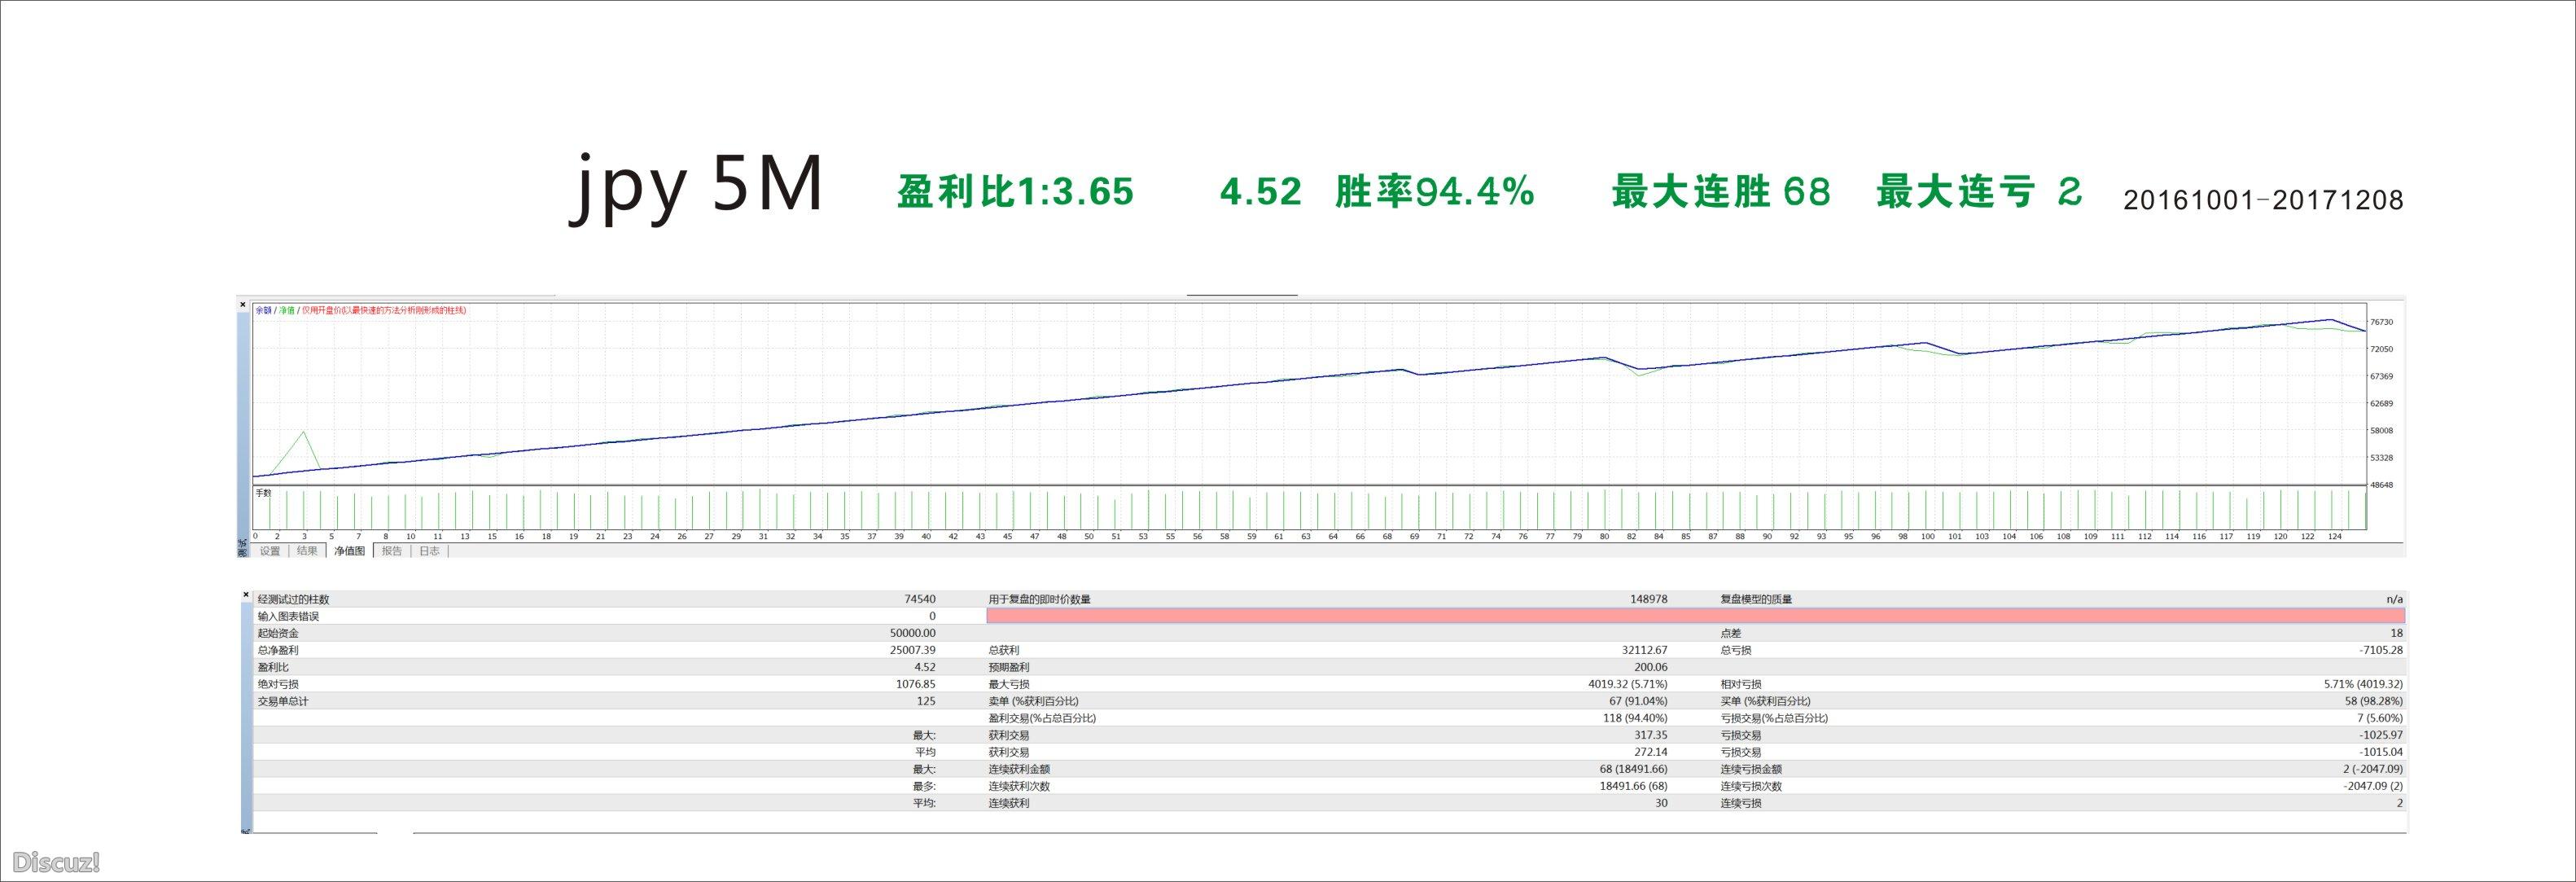Select the 50000.00 initial deposit value
Viewport: 2576px width, 882px height.
[x=913, y=633]
